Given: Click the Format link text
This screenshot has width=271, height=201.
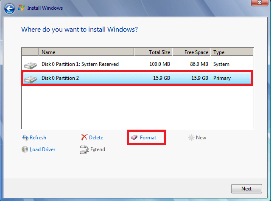Looking at the screenshot, I should [148, 138].
